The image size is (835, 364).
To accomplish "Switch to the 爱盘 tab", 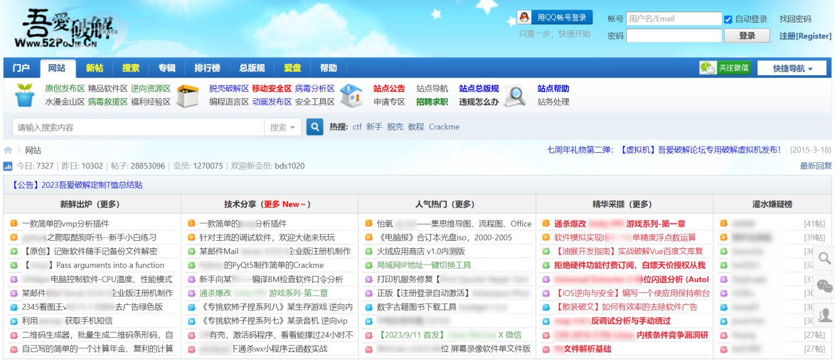I will [x=292, y=67].
